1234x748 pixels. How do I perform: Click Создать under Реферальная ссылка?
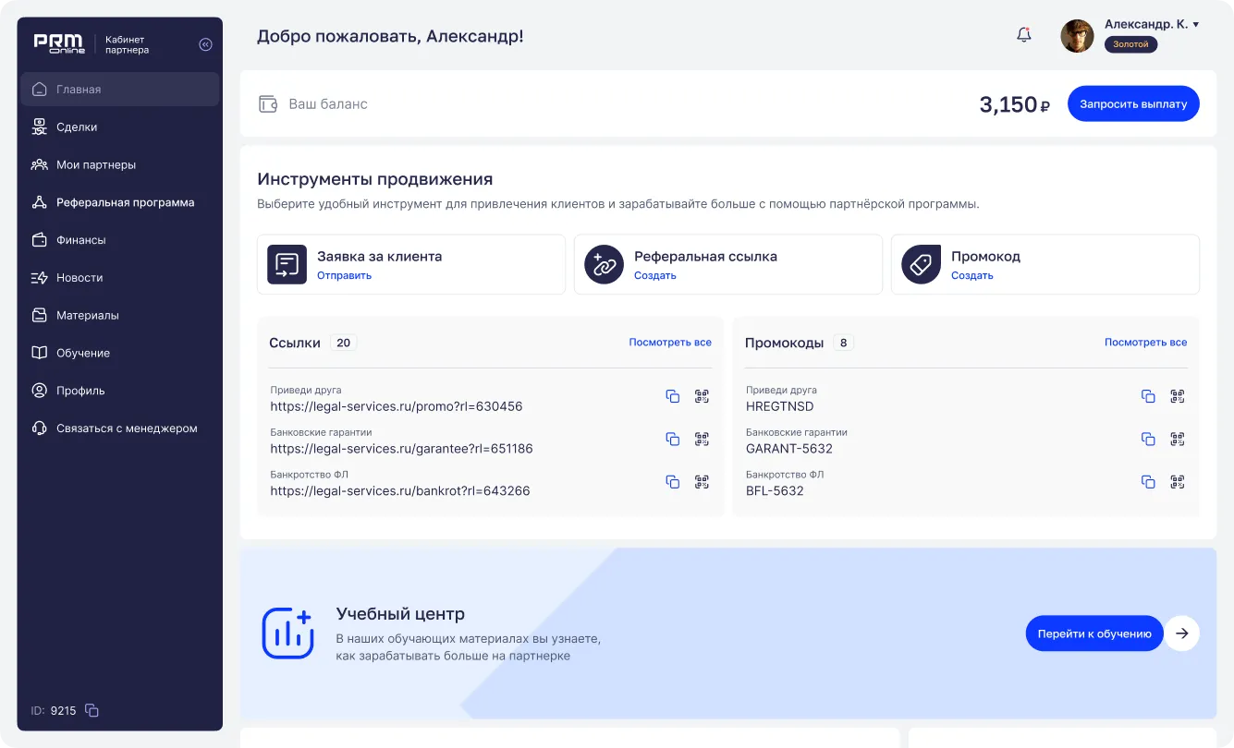655,275
